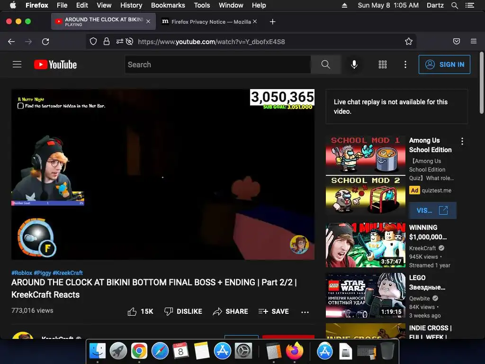485x364 pixels.
Task: Open the quiztest.me advertiser link
Action: (436, 191)
